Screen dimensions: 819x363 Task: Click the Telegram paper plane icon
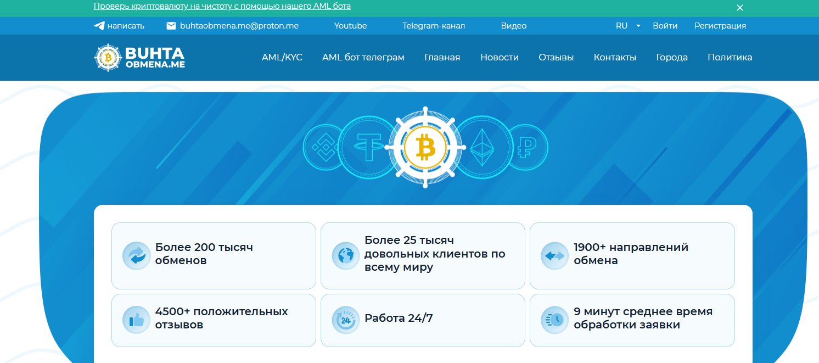point(99,26)
